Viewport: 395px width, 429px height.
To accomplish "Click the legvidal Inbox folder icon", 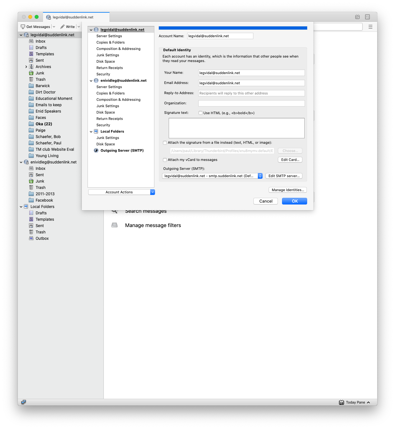I will 31,41.
